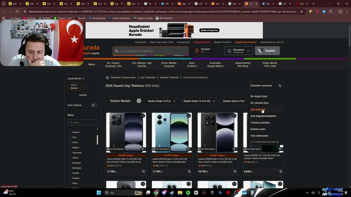
Task: Open Epic Games from the taskbar
Action: coord(212,193)
